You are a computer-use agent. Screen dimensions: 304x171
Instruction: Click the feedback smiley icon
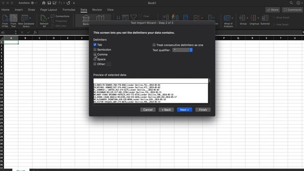(x=298, y=3)
